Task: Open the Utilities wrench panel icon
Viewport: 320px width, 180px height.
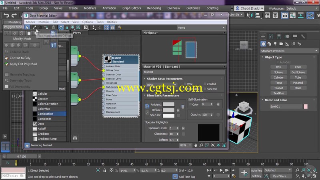Action: point(303,36)
